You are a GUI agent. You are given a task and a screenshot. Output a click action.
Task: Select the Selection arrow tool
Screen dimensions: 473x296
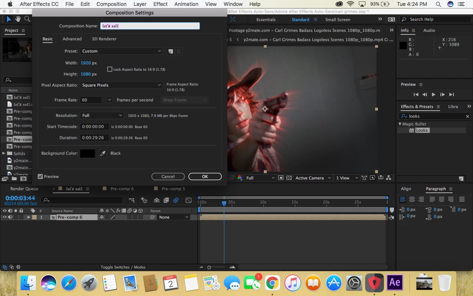(x=9, y=19)
